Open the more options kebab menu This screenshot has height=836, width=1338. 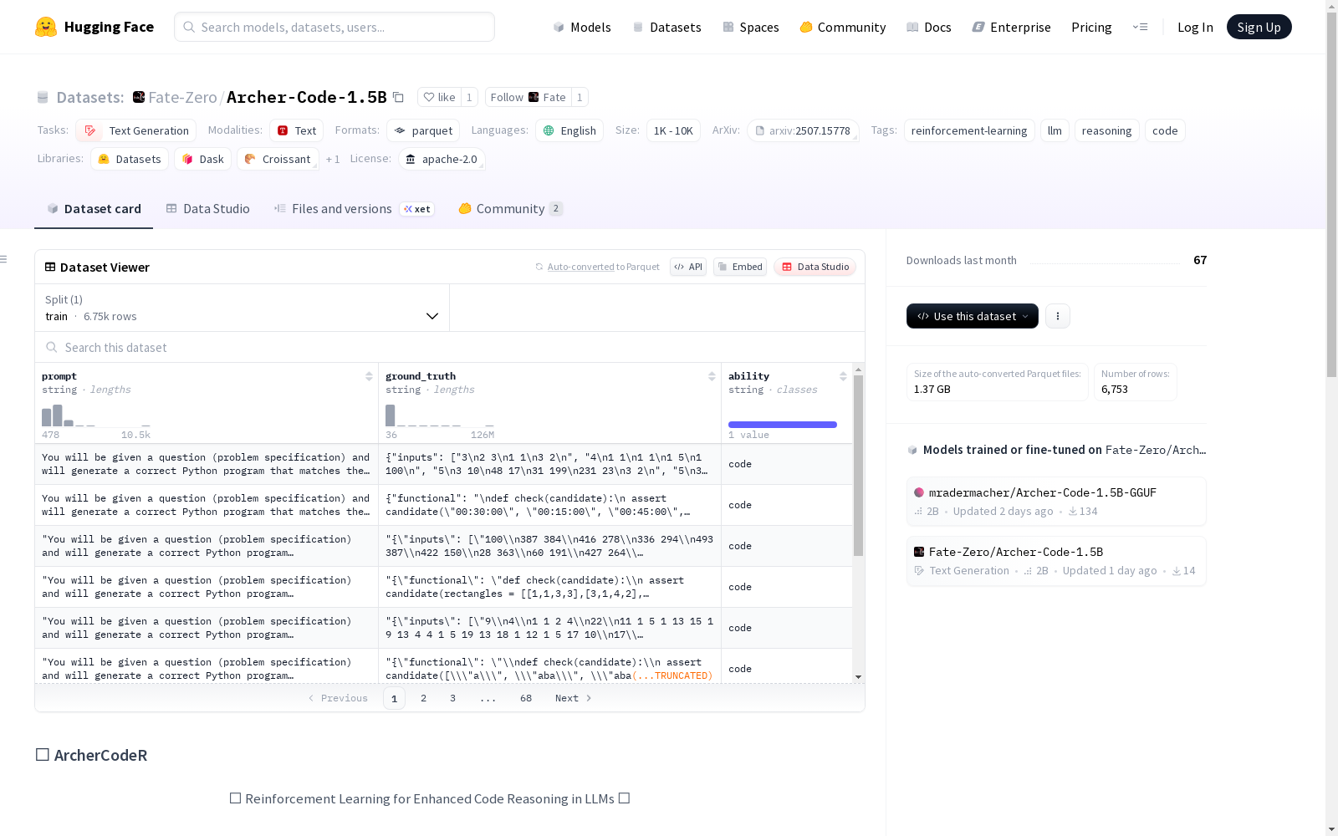pos(1058,316)
